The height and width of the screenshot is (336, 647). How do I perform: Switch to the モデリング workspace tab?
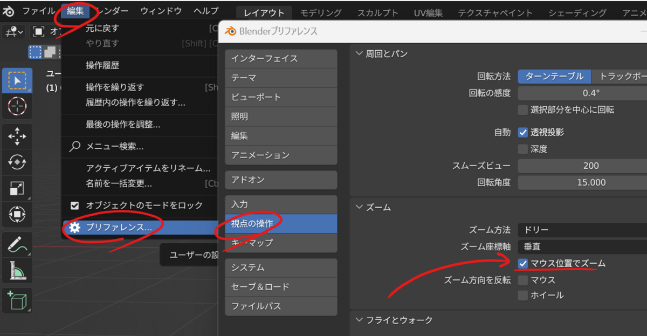pyautogui.click(x=321, y=12)
